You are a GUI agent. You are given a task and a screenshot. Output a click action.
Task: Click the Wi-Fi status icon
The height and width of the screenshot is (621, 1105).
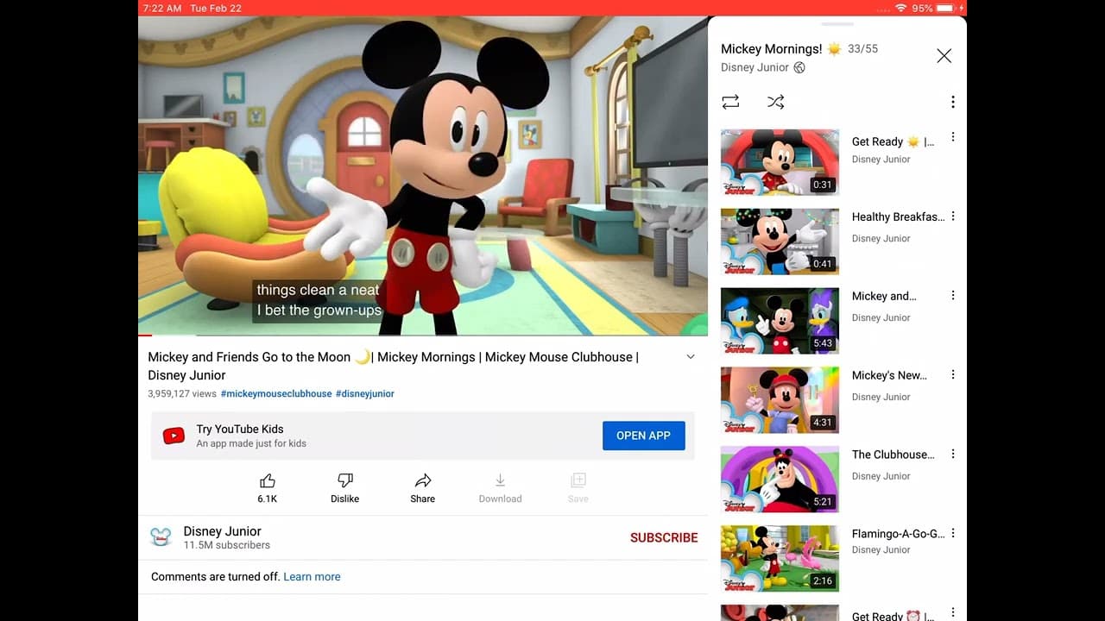point(900,8)
